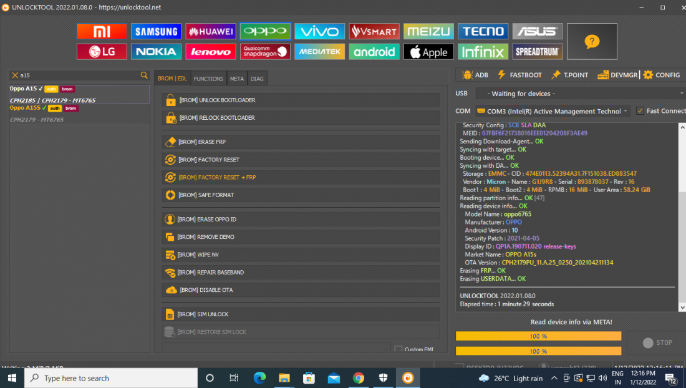Switch to the FUNCTIONS tab
The image size is (686, 388).
coord(208,79)
